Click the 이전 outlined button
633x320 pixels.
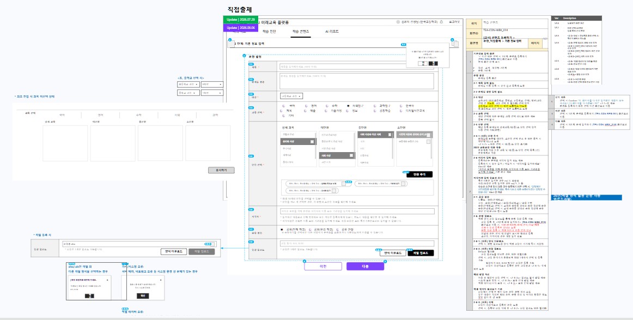click(x=323, y=266)
